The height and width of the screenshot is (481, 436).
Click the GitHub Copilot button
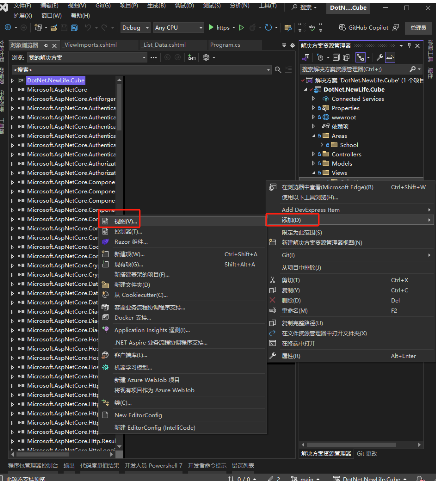(x=363, y=28)
